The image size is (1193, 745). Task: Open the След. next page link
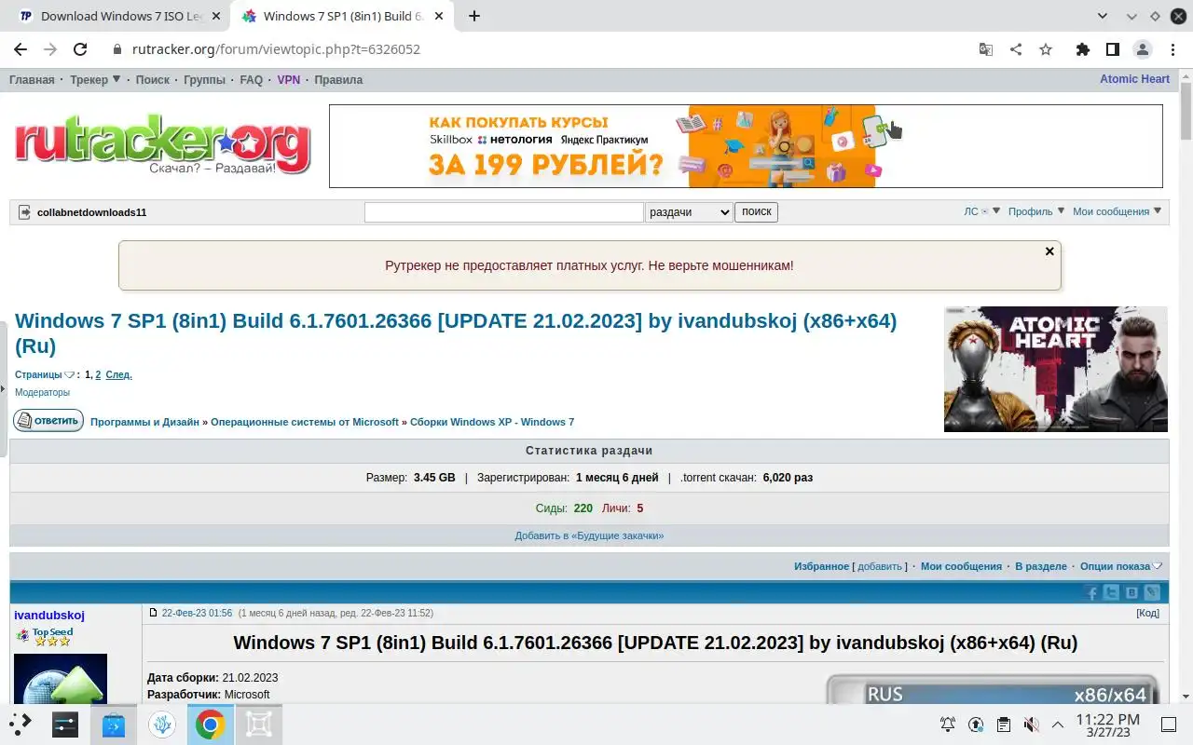point(118,374)
